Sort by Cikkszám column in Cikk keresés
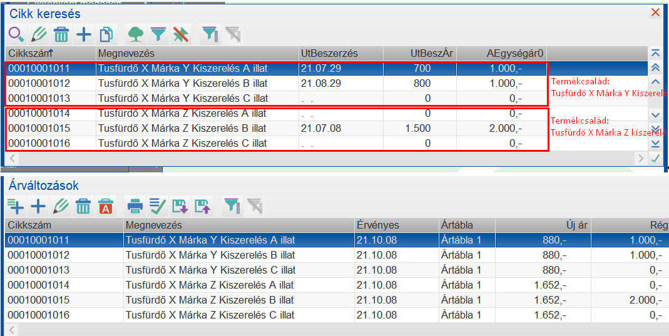The height and width of the screenshot is (336, 669). (50, 53)
